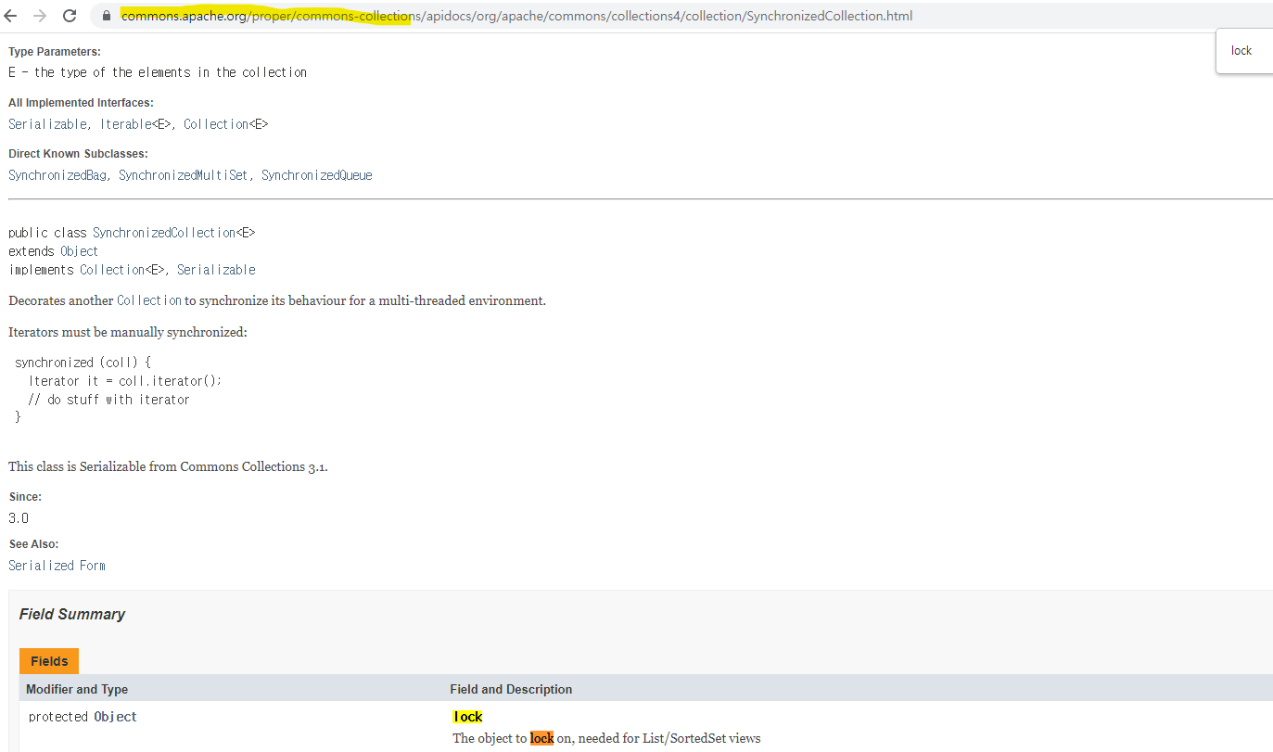Open the Serializable interface link under All Implemented Interfaces
The width and height of the screenshot is (1273, 752).
(x=48, y=124)
